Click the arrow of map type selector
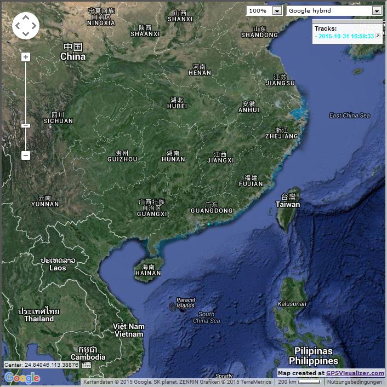 coord(377,10)
